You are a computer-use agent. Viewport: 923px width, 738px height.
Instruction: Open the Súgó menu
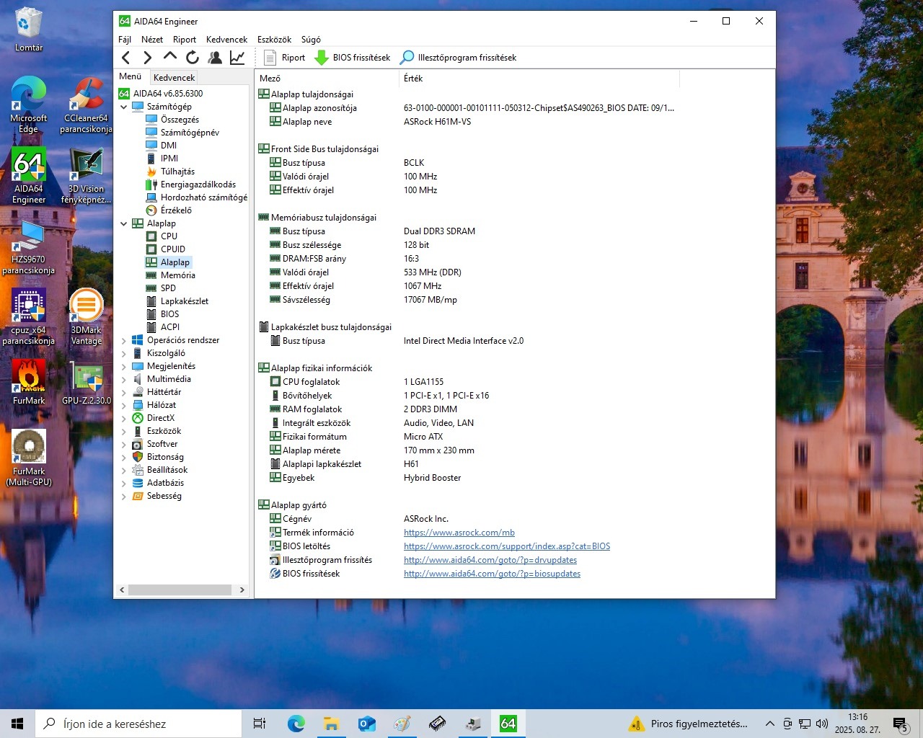click(311, 40)
